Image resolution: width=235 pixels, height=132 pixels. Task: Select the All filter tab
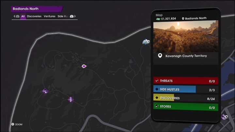point(23,16)
